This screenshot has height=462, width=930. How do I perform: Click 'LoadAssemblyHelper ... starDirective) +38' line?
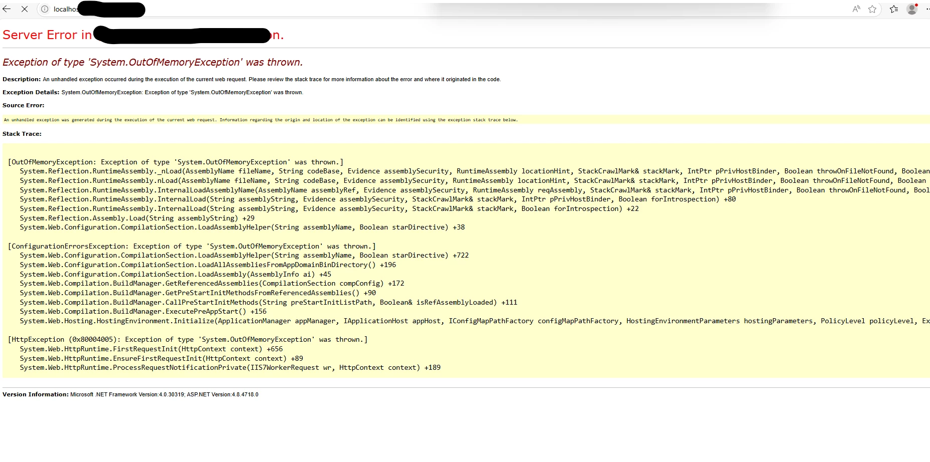tap(242, 227)
